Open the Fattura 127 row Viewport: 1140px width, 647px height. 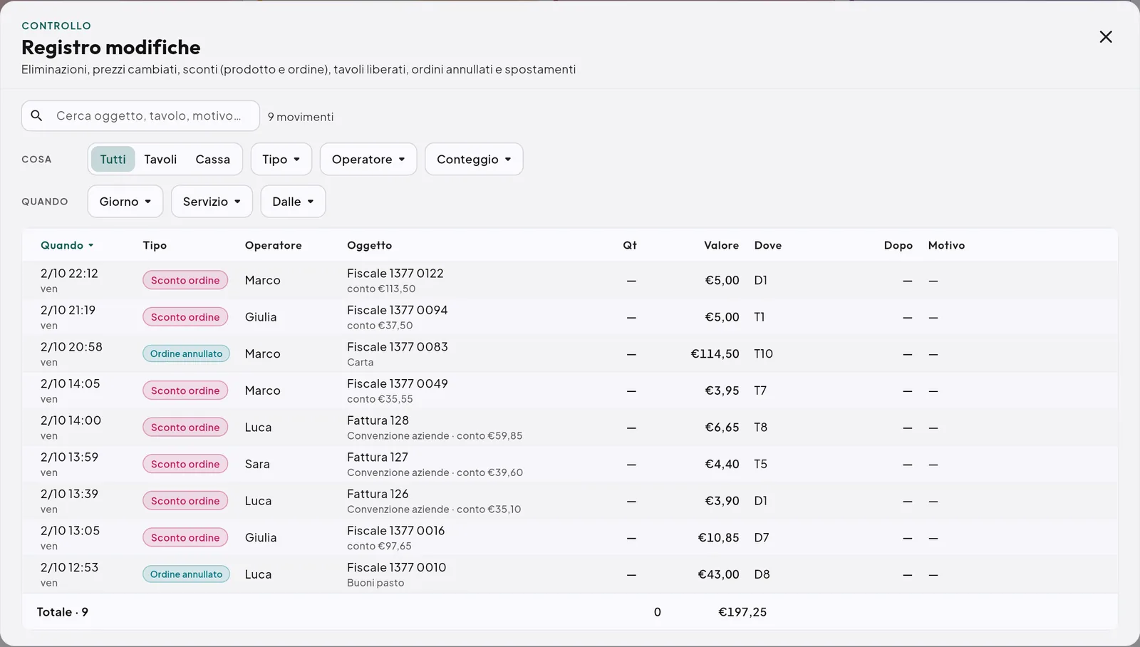pos(570,464)
